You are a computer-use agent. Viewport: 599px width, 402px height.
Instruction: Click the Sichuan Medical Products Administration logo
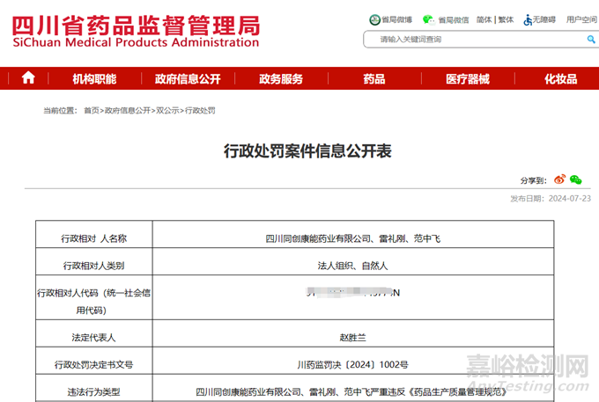[136, 30]
